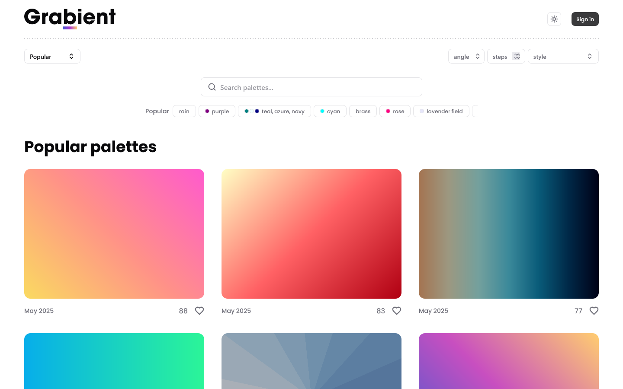This screenshot has width=623, height=389.
Task: Click the Grabient logo
Action: [70, 19]
